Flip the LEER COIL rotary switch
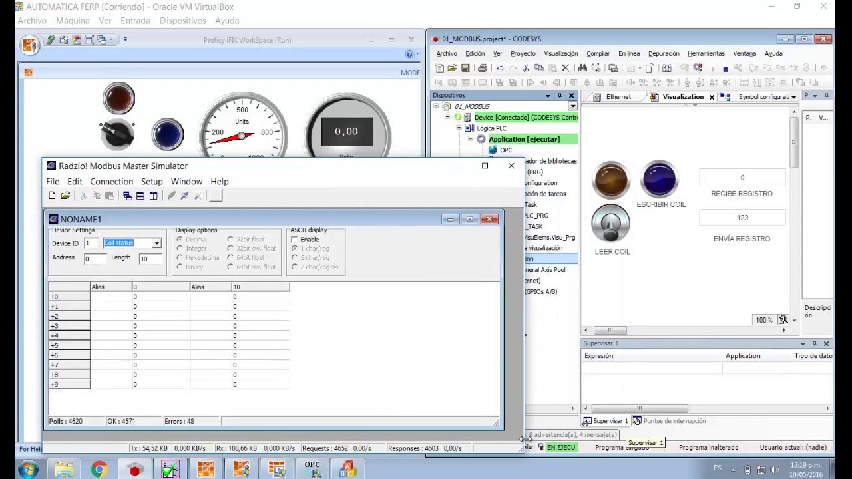852x479 pixels. tap(610, 224)
